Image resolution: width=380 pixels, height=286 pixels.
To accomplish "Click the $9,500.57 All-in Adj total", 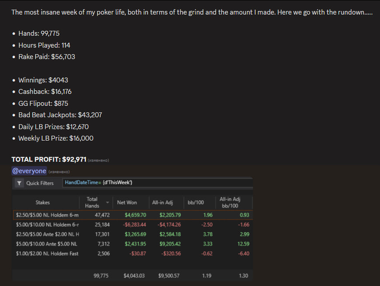I will (x=169, y=276).
